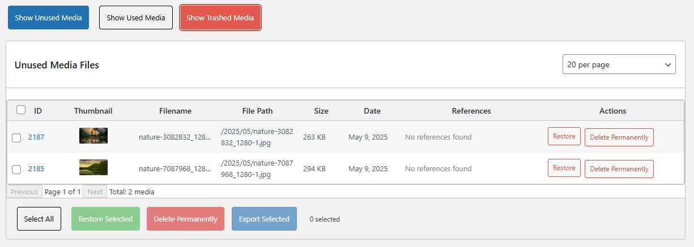Open media ID 2187 link
Viewport: 694px width, 247px height.
tap(36, 137)
